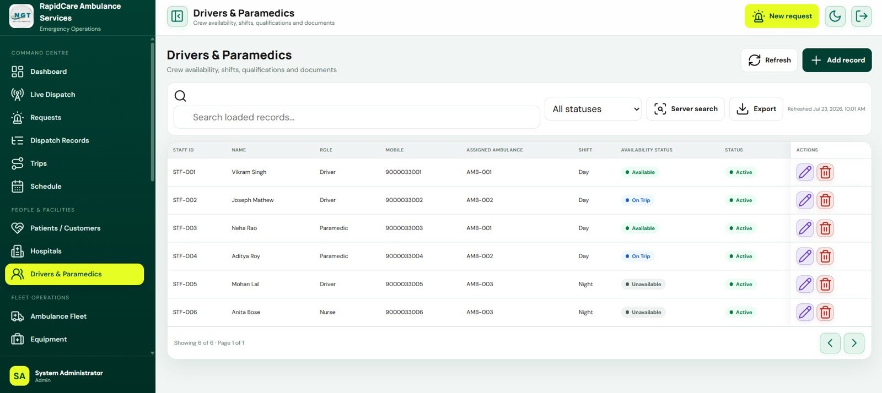This screenshot has height=393, width=882.
Task: Open Dashboard in the sidebar
Action: (x=74, y=72)
